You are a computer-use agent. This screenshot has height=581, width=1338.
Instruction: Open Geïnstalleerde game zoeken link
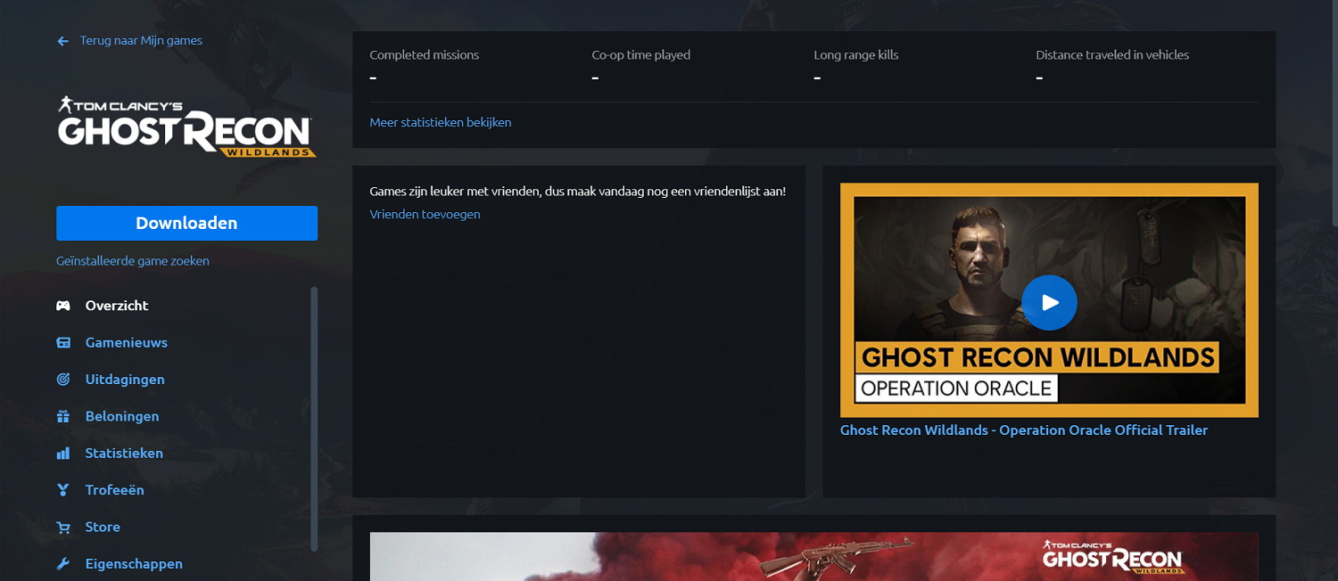(133, 261)
